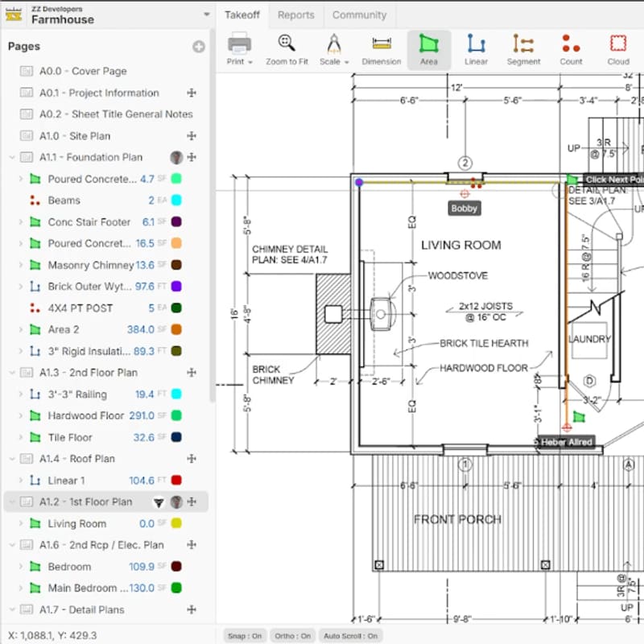Screen dimensions: 644x644
Task: Switch to the Reports tab
Action: coord(296,14)
